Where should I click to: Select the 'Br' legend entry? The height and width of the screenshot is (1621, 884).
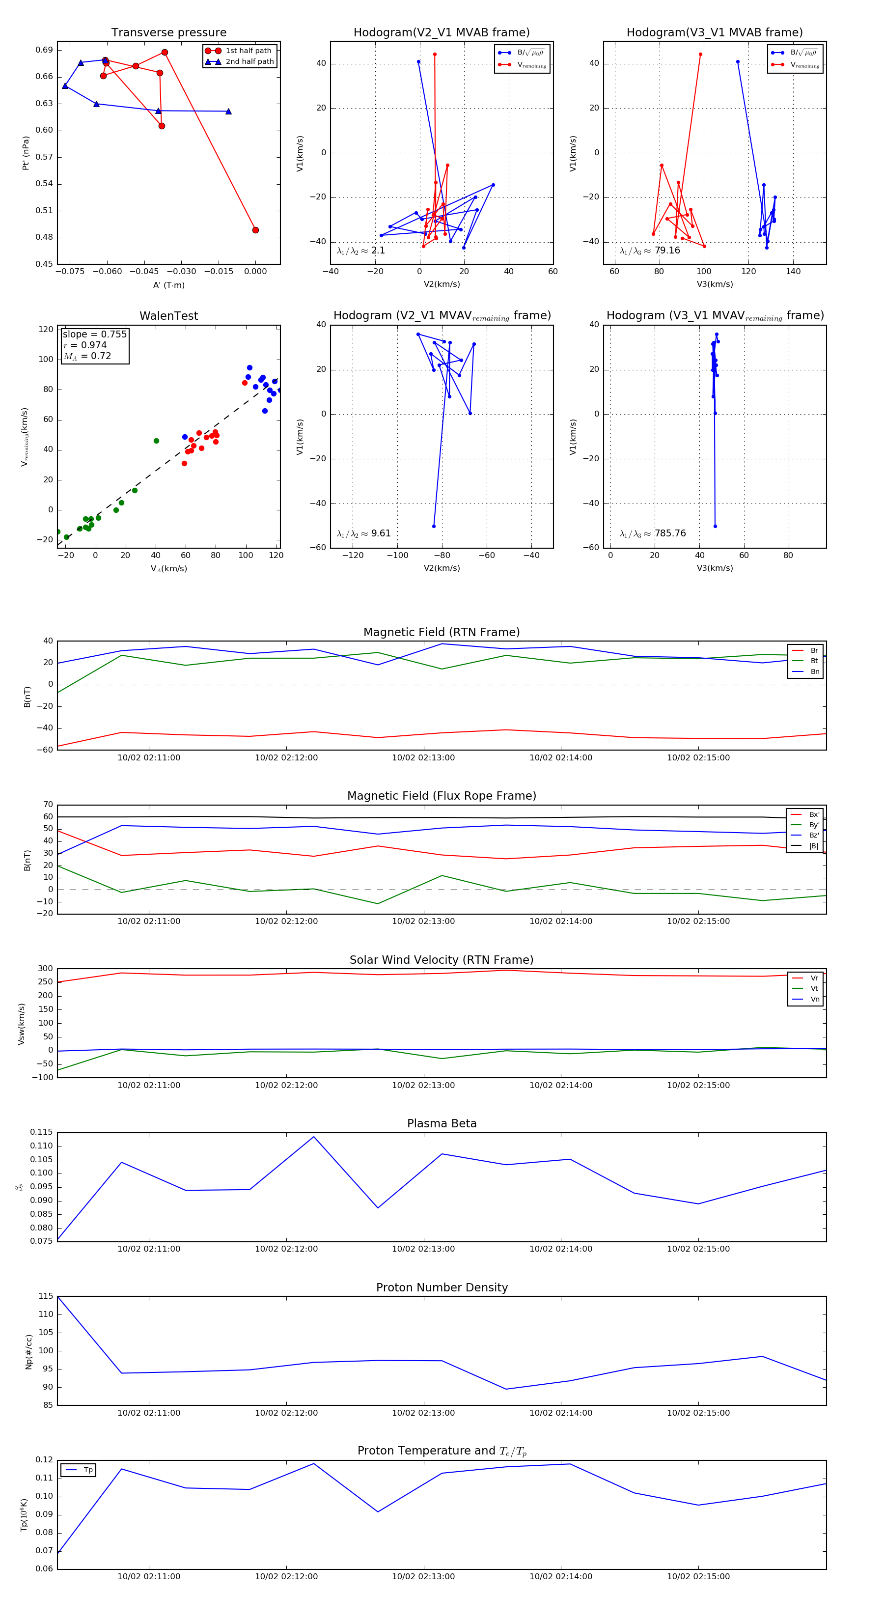(x=805, y=651)
